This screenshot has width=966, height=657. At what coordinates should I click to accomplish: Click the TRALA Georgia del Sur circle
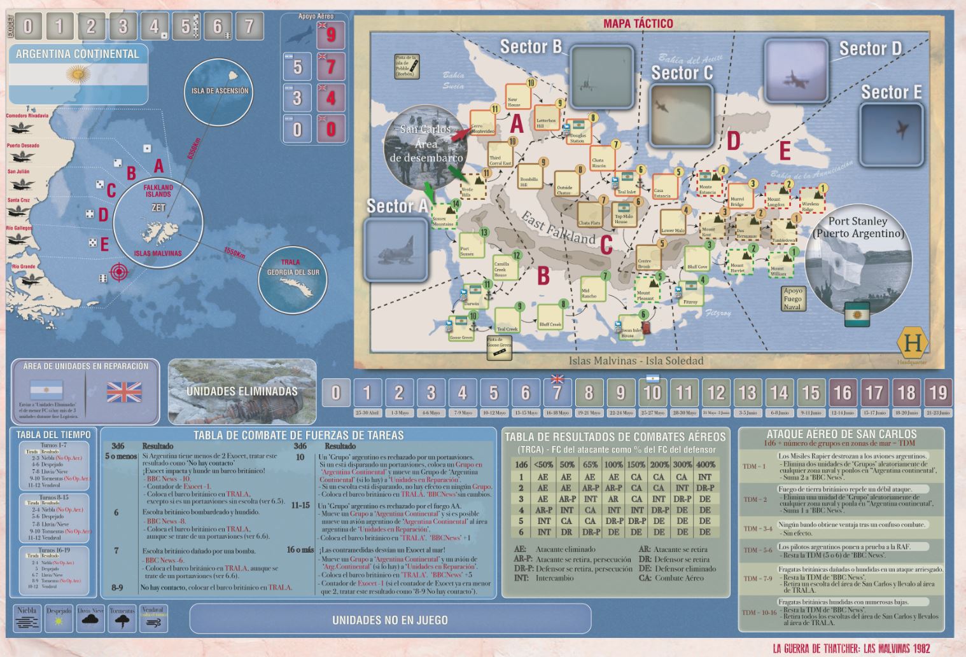pyautogui.click(x=293, y=279)
